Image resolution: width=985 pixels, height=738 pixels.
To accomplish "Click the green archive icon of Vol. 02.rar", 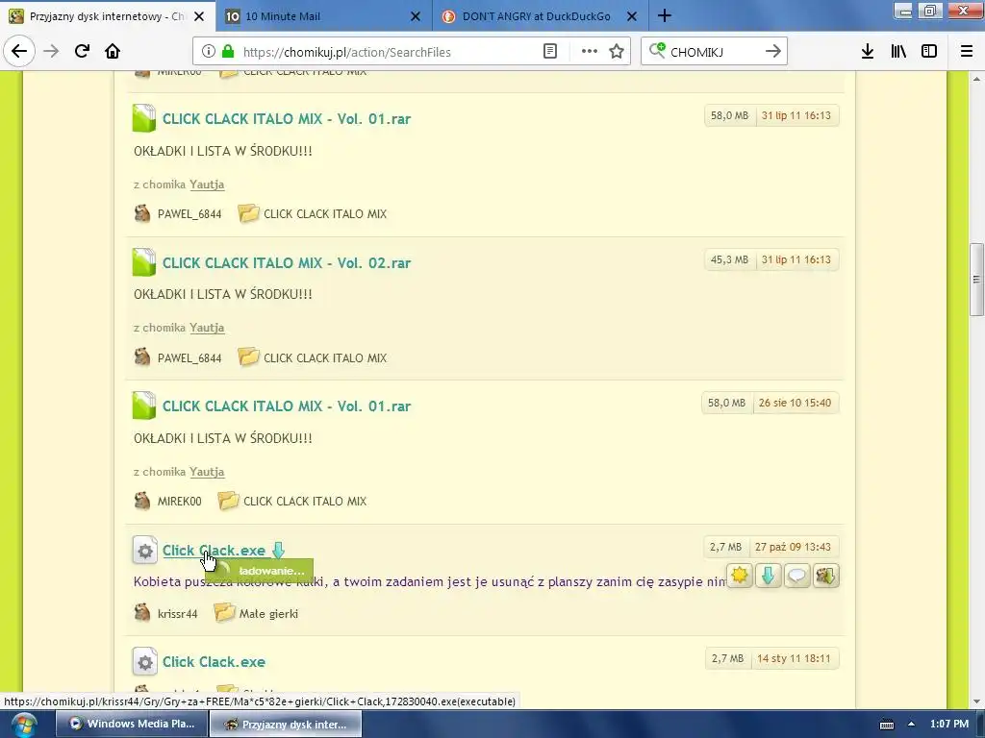I will click(144, 262).
